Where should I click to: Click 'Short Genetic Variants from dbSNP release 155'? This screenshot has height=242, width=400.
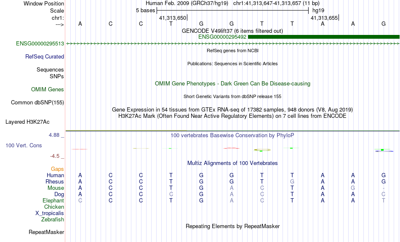tap(232, 96)
